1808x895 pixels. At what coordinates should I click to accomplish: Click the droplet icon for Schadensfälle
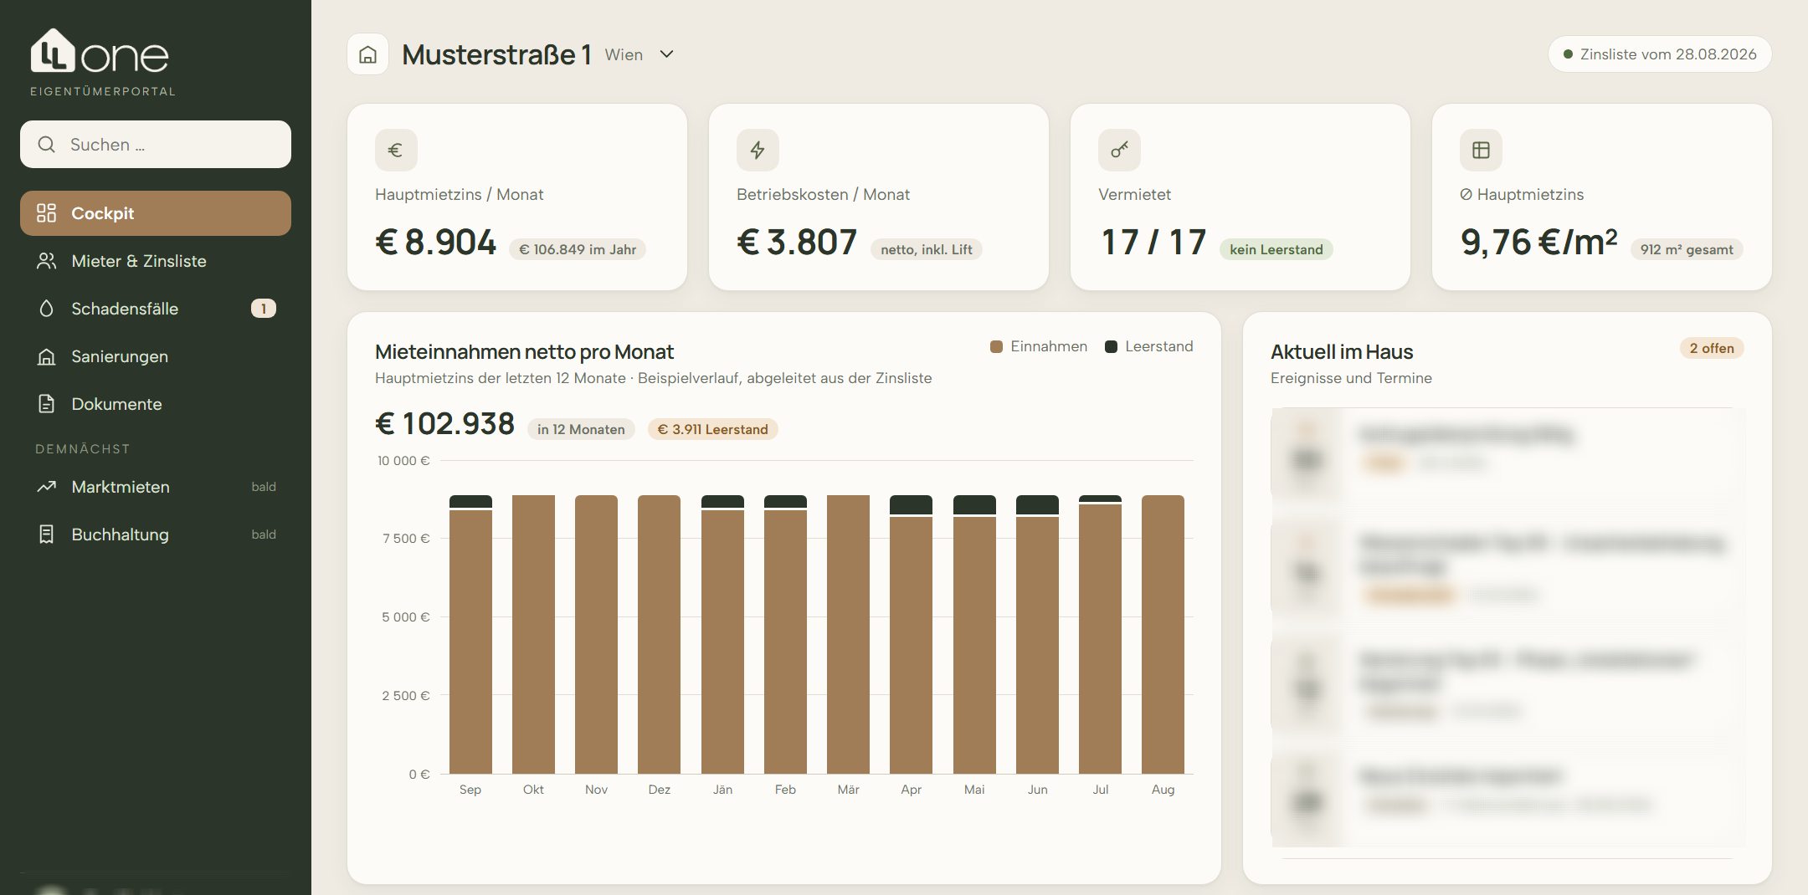pos(47,309)
